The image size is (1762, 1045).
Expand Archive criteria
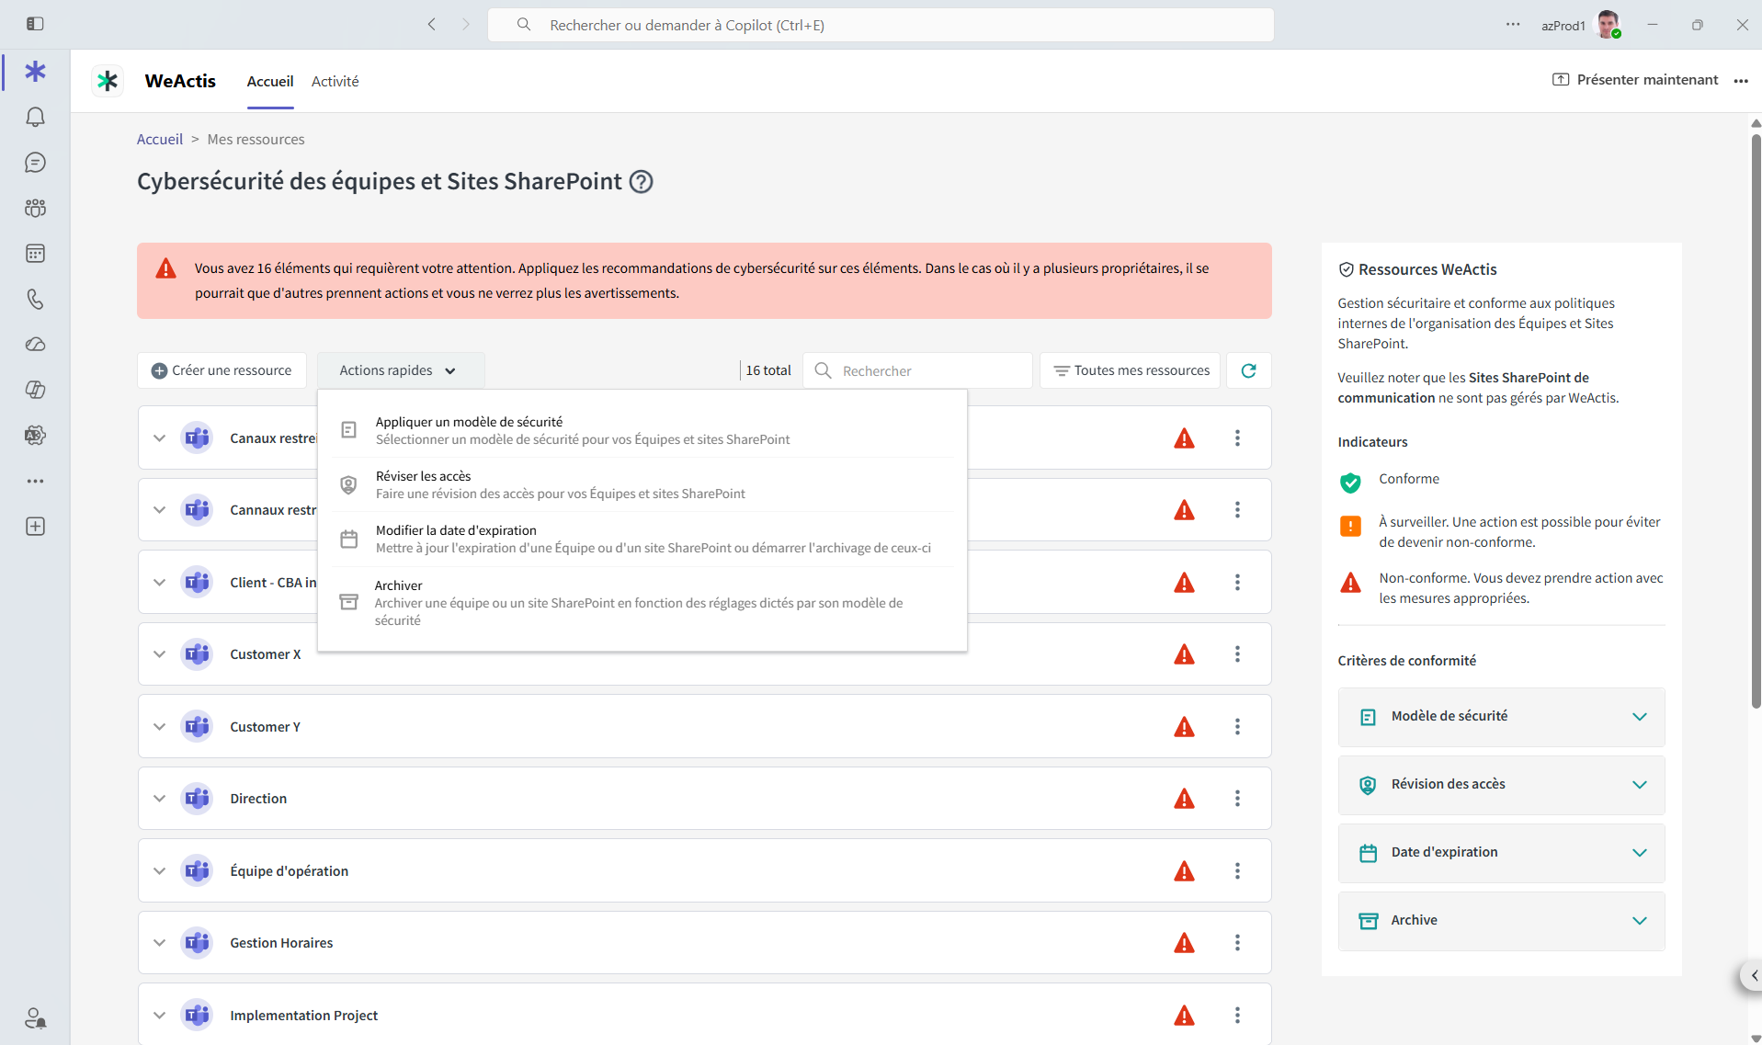click(1501, 921)
